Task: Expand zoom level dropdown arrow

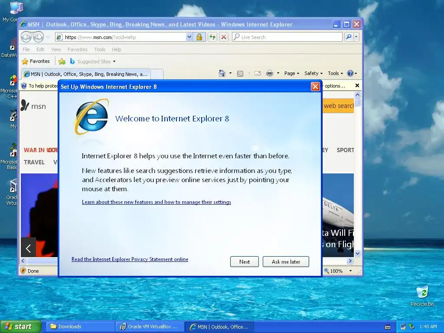Action: pos(350,271)
